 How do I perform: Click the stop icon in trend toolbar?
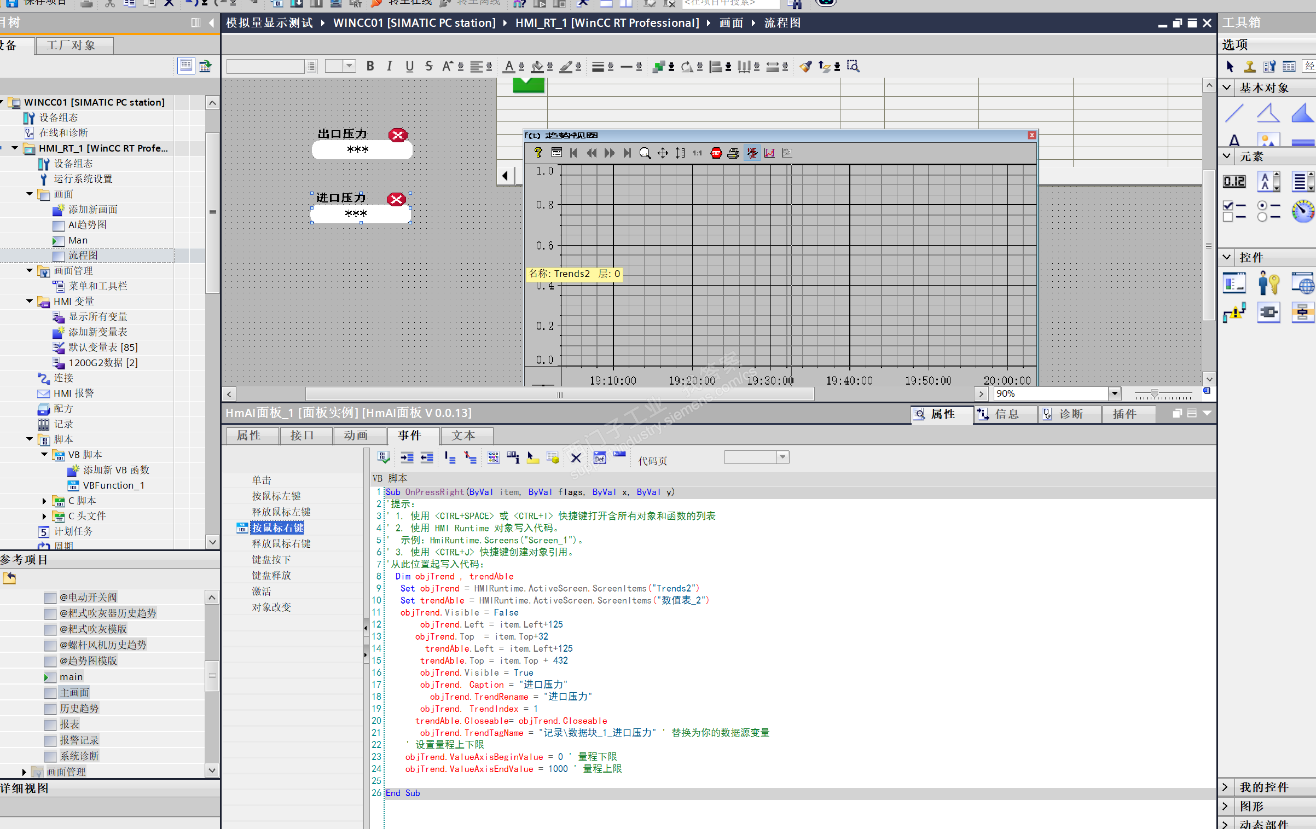pos(716,153)
